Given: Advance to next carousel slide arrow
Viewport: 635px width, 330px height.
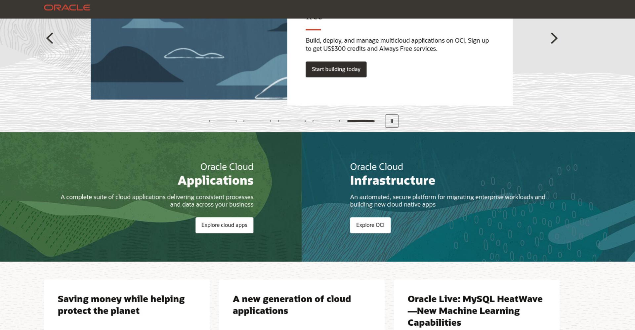Looking at the screenshot, I should pos(554,38).
